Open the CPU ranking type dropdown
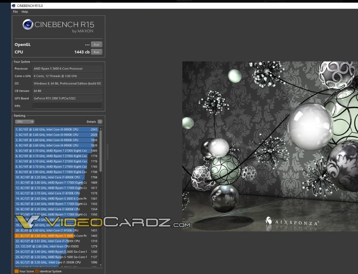Screen dimensions: 358x274 pos(24,122)
